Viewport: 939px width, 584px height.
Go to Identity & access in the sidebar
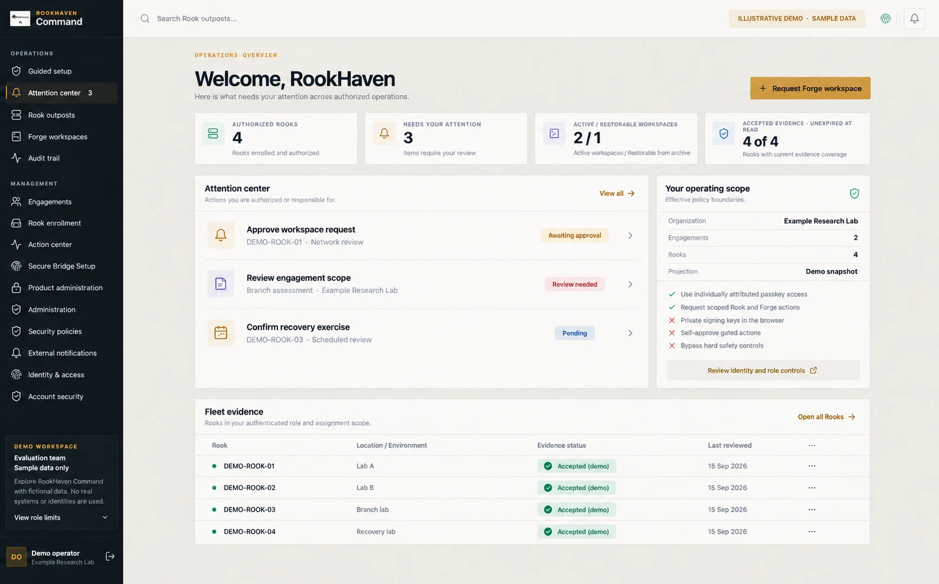point(61,375)
